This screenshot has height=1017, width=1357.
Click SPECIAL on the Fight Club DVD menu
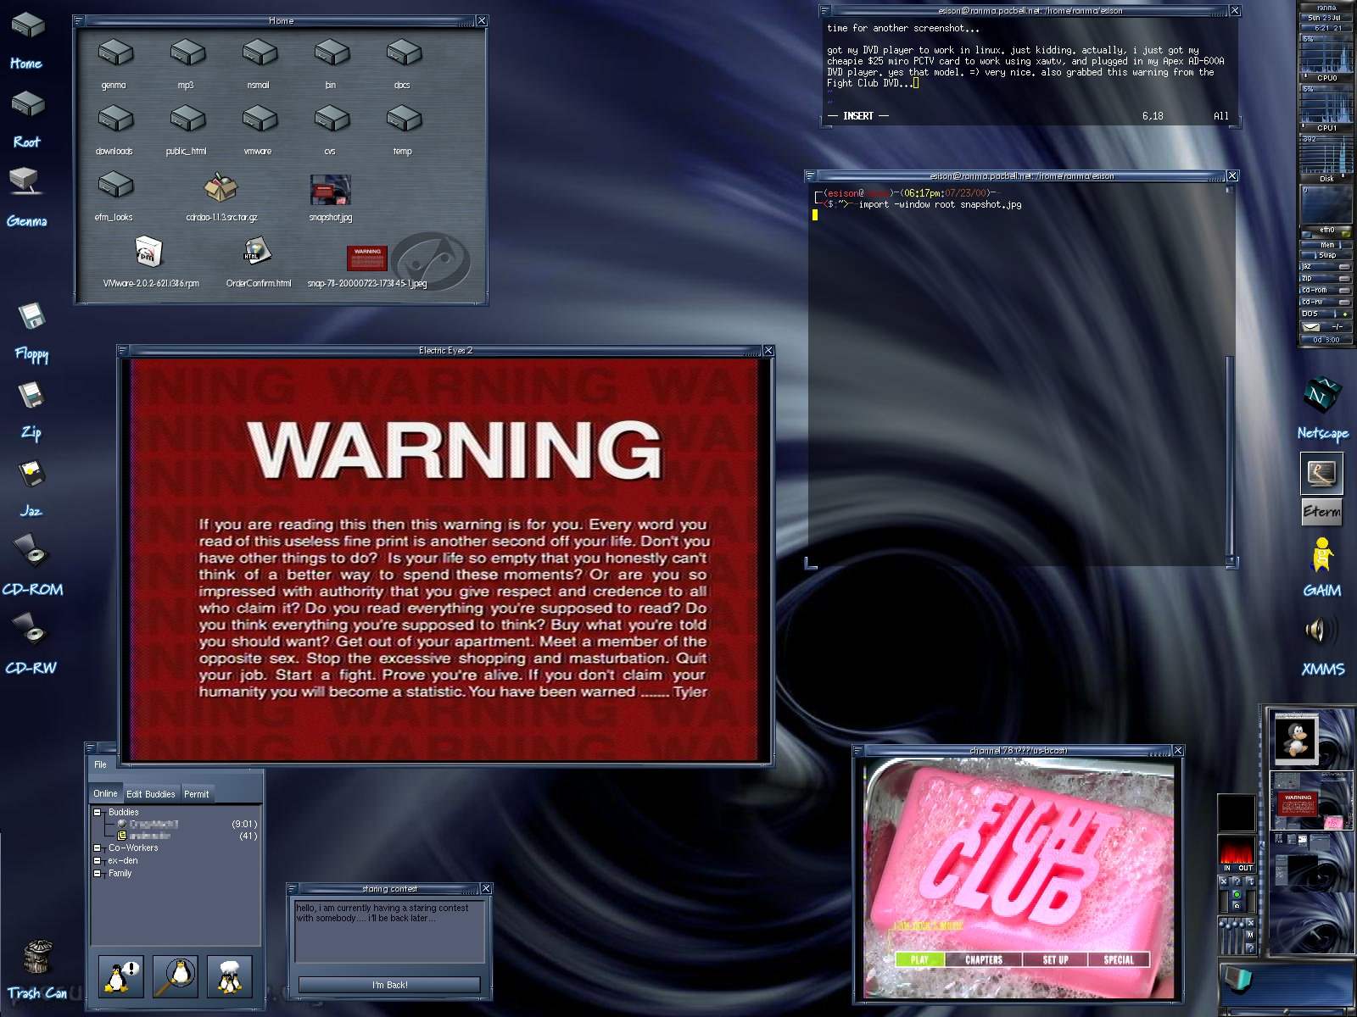[x=1119, y=959]
